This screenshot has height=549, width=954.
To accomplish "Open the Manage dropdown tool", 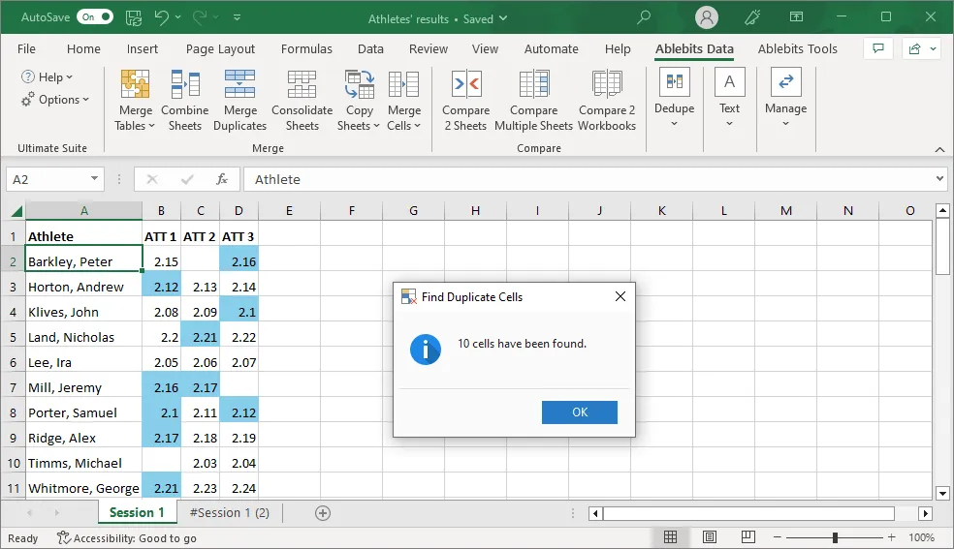I will (785, 97).
